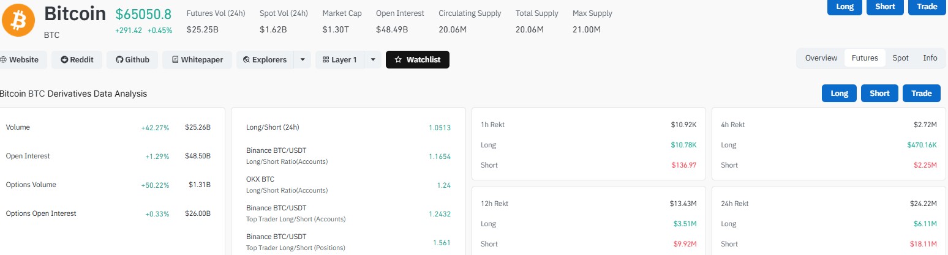Click the Github logo icon
Screen dimensions: 948x255
click(x=119, y=60)
